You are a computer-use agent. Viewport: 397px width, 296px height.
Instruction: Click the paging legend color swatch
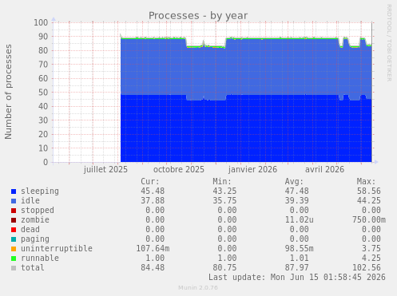click(x=14, y=239)
